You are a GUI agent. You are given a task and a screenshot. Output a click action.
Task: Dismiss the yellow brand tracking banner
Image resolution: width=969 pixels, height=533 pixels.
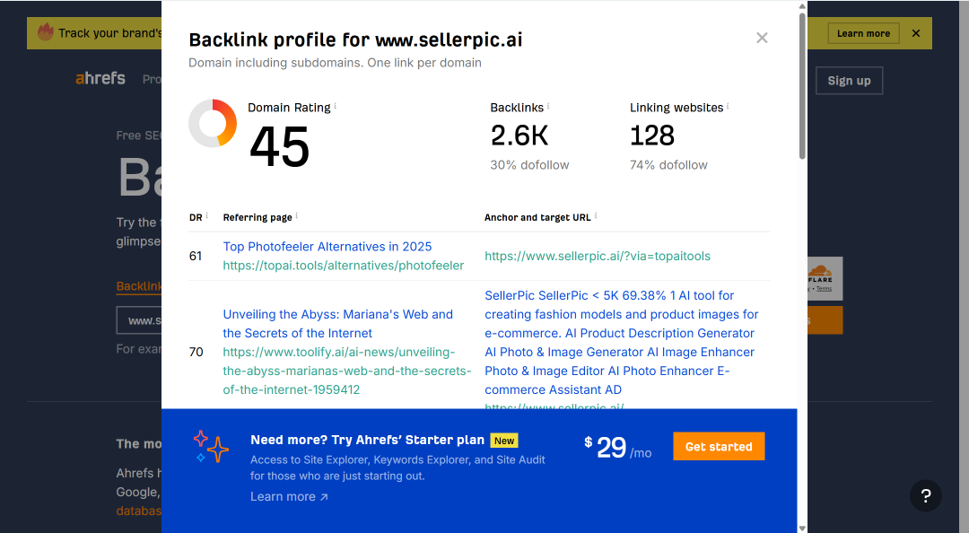(916, 33)
